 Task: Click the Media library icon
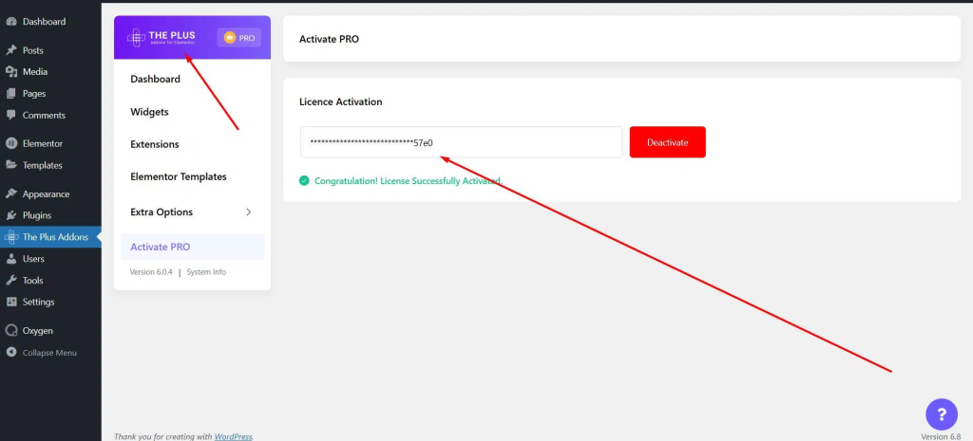click(11, 72)
